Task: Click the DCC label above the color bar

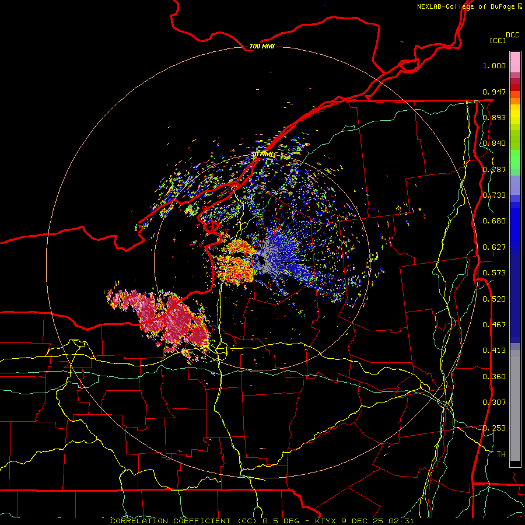Action: tap(513, 35)
